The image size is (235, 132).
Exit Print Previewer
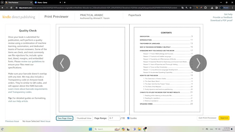point(207,118)
